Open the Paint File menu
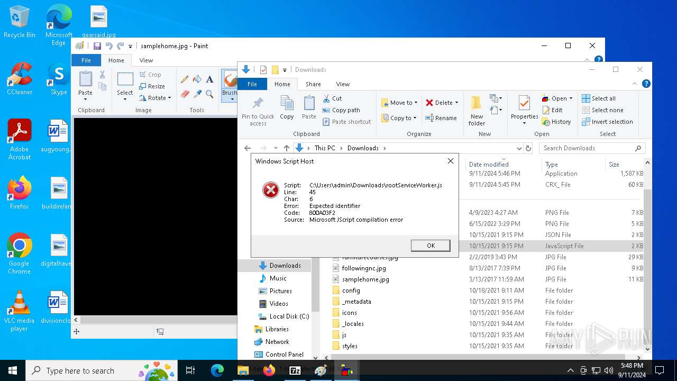677x381 pixels. (86, 60)
